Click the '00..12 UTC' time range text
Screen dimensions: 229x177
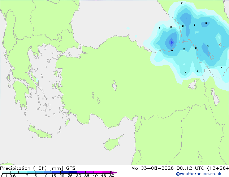(x=190, y=168)
